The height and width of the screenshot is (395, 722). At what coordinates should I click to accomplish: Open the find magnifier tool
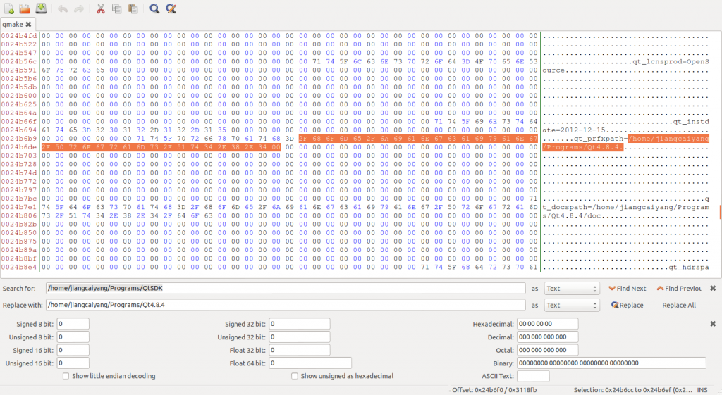(154, 8)
